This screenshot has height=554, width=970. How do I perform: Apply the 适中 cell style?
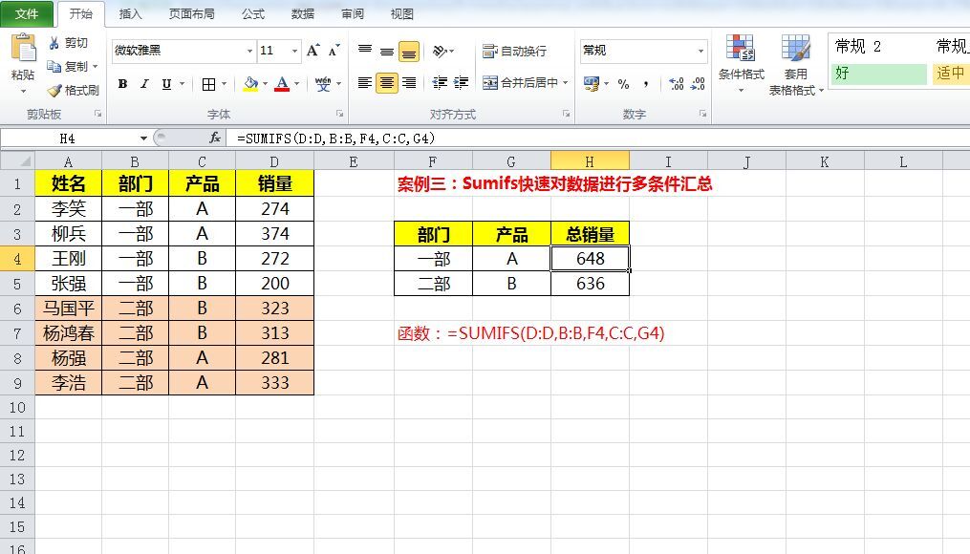(951, 74)
